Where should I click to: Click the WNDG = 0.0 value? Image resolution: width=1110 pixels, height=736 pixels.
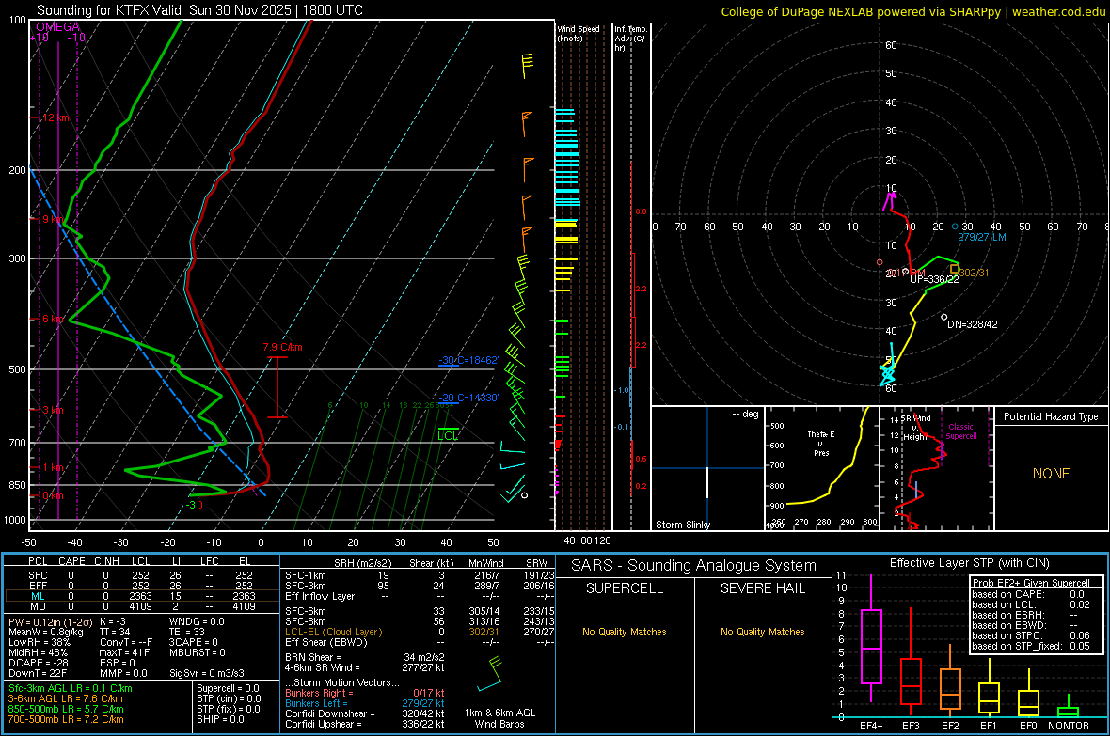pos(197,621)
